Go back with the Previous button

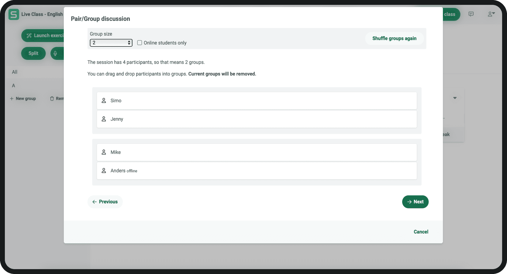pos(105,202)
